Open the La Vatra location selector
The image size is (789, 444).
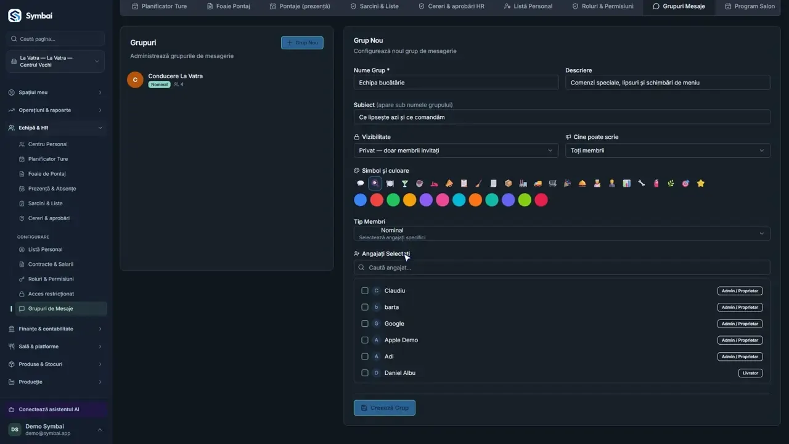pos(55,62)
